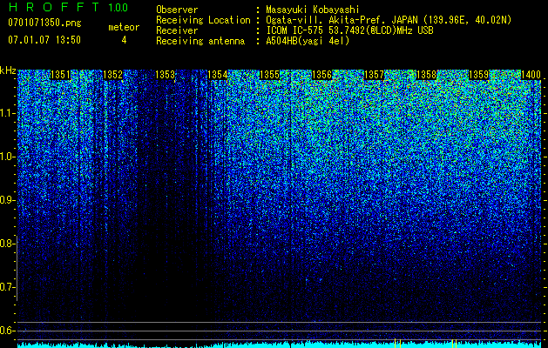Select the Ogata-vill. Akita-Pref. JAPAN location text
The height and width of the screenshot is (348, 548).
(x=389, y=20)
